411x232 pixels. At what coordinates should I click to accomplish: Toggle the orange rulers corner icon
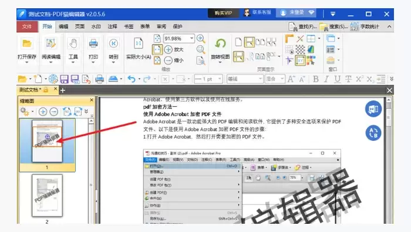tap(289, 39)
